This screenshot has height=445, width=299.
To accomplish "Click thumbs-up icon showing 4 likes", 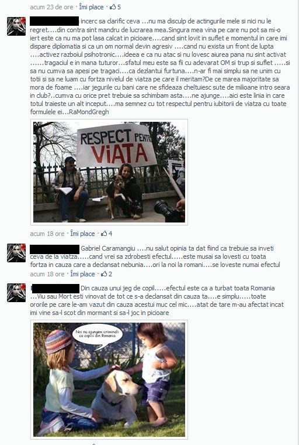I will pyautogui.click(x=104, y=234).
